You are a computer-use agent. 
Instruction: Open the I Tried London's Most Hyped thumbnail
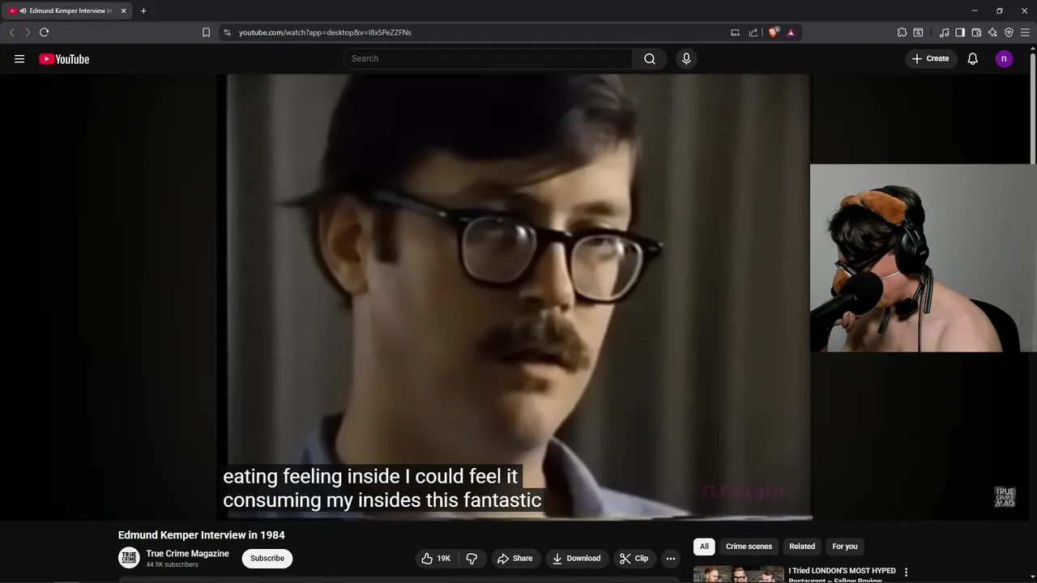[739, 574]
